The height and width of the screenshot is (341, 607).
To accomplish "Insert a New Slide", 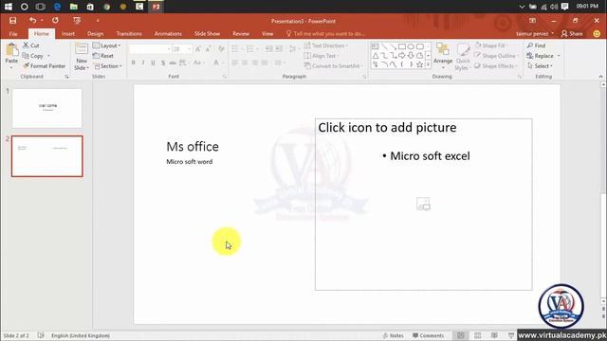I will point(82,57).
